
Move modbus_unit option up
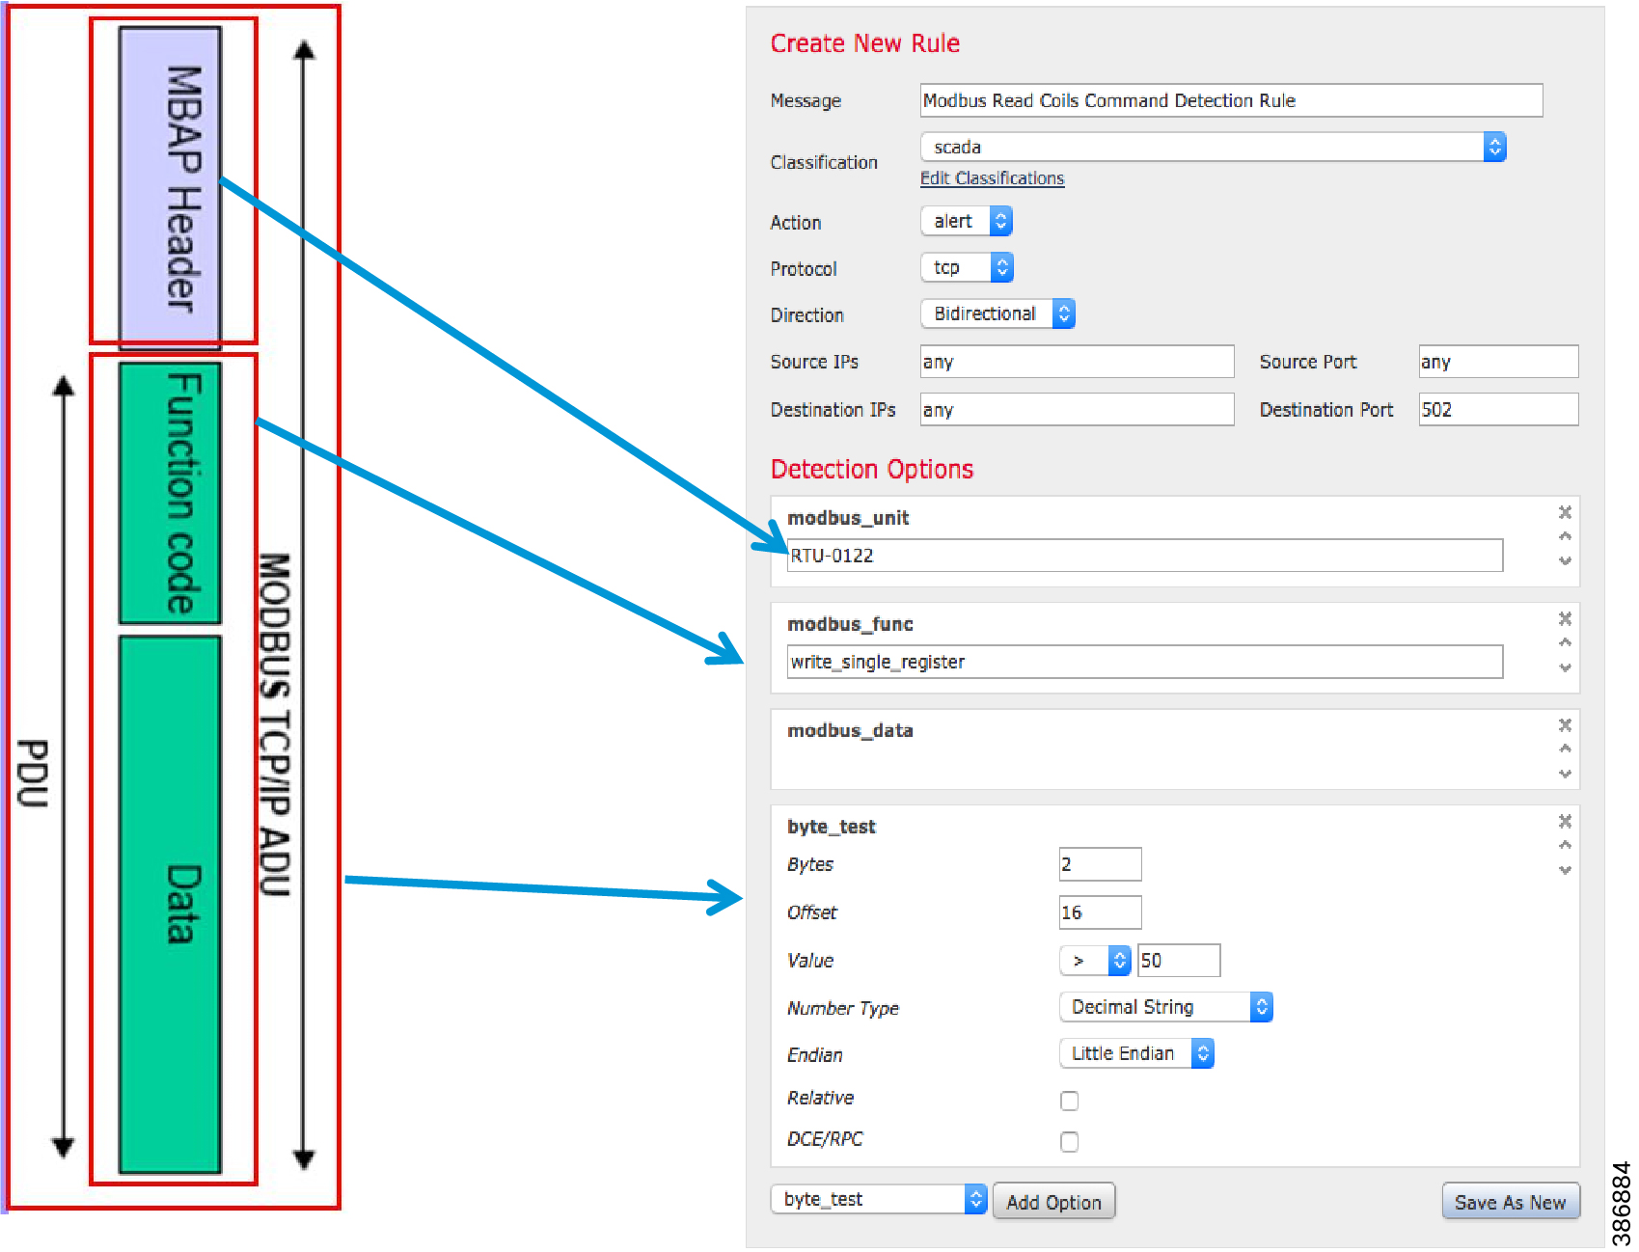point(1565,536)
